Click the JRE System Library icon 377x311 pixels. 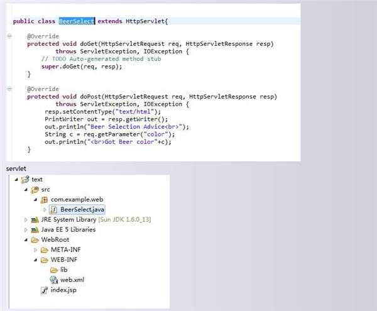35,220
